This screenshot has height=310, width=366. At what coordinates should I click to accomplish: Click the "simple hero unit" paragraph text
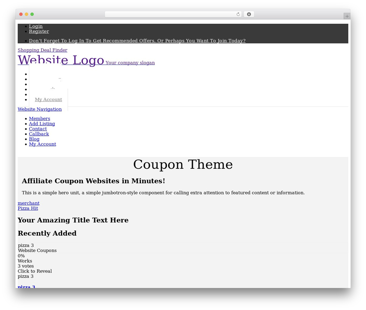[x=163, y=193]
